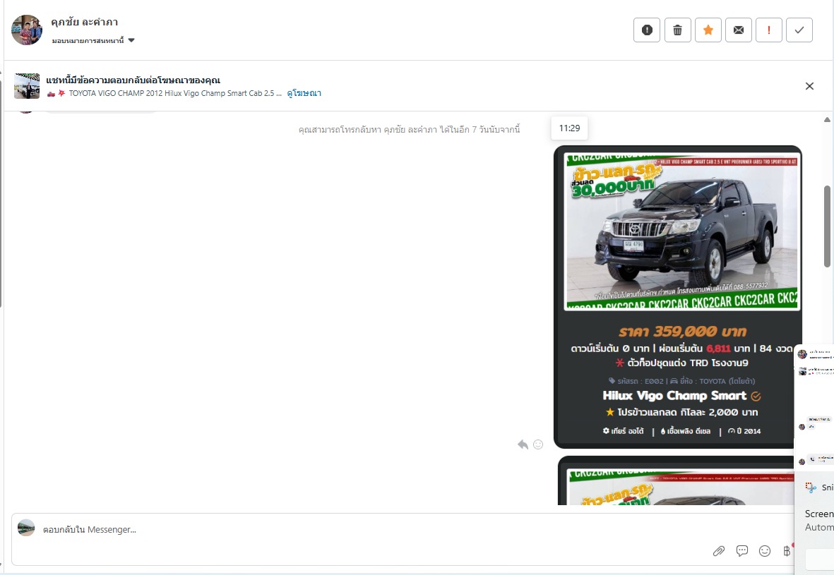Screen dimensions: 834x575
Task: Open the black Hilux Vigo car image
Action: (x=678, y=297)
